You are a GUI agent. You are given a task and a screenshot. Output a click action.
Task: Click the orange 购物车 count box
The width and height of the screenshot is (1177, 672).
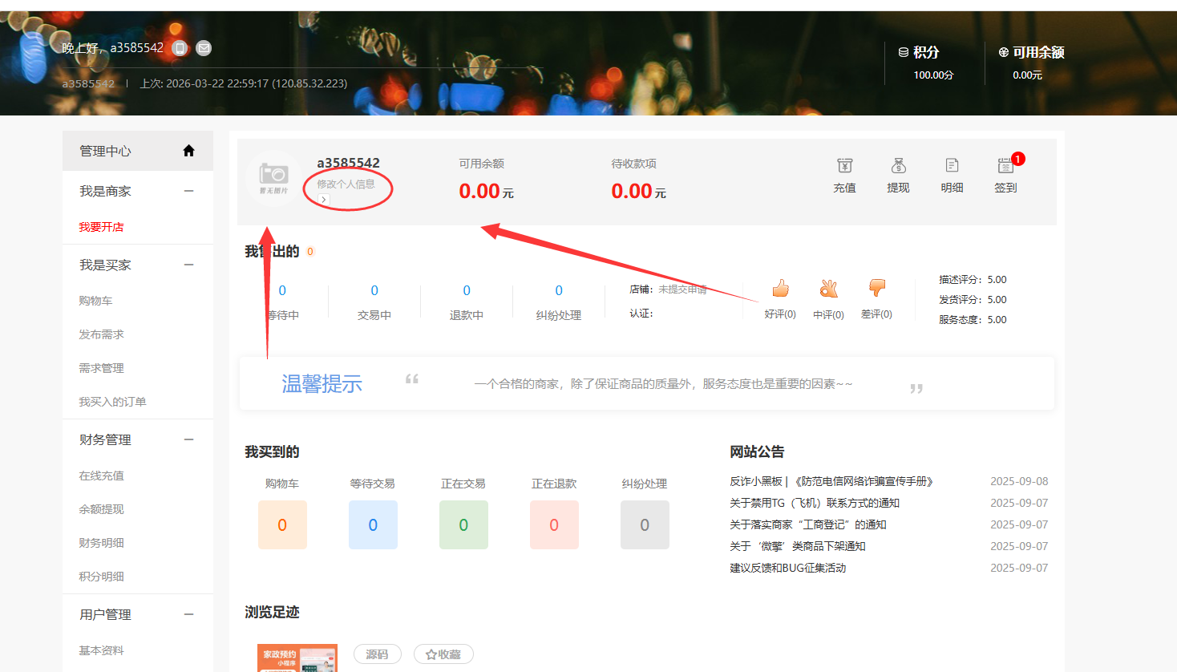(282, 524)
